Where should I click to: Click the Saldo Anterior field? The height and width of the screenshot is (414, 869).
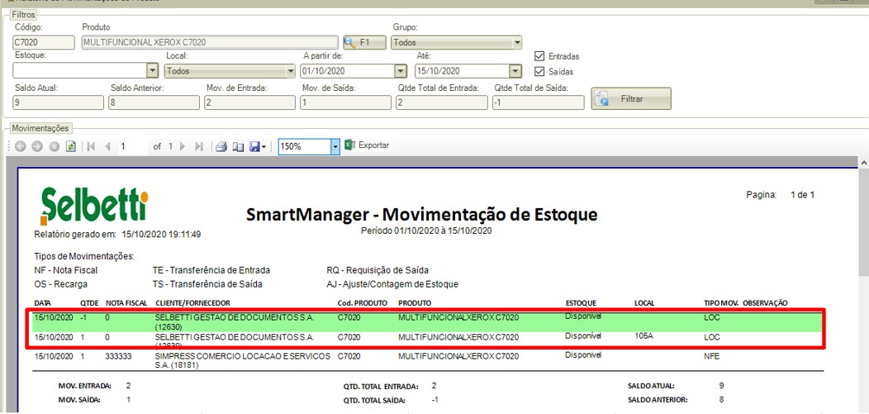coord(154,102)
